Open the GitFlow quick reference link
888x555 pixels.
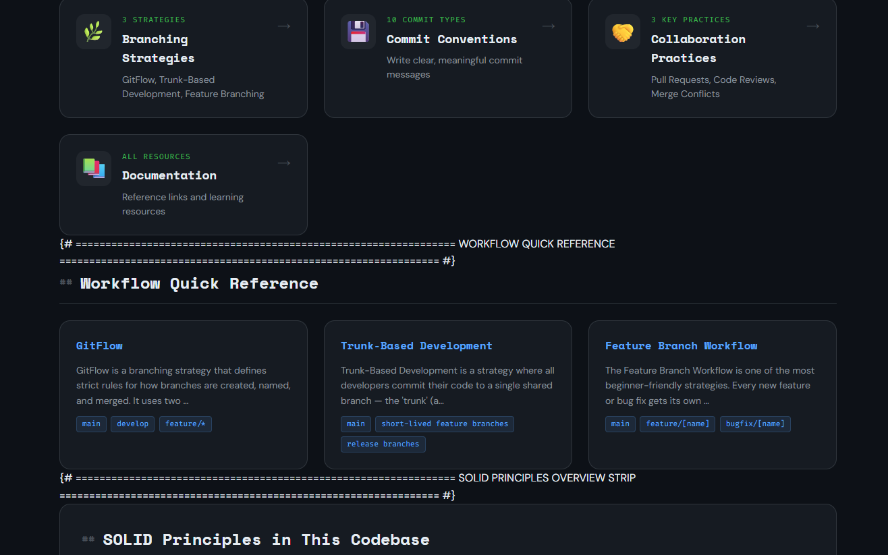tap(99, 346)
